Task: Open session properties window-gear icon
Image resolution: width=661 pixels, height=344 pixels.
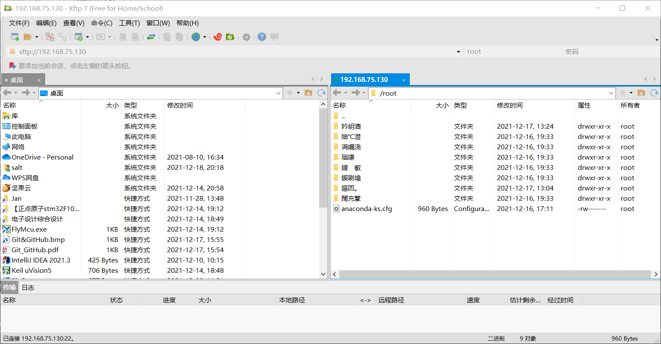Action: point(79,37)
